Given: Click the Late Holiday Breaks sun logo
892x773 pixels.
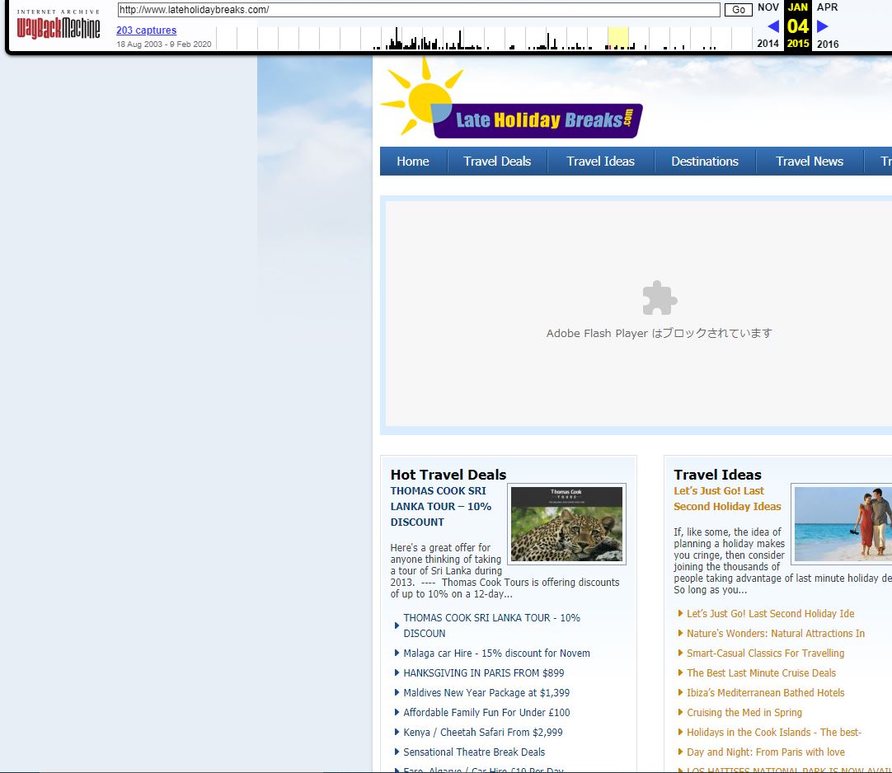Looking at the screenshot, I should 510,102.
